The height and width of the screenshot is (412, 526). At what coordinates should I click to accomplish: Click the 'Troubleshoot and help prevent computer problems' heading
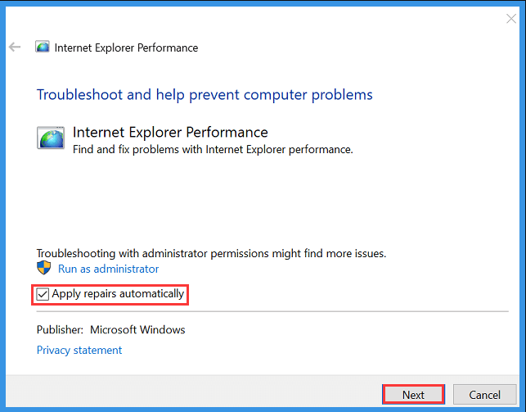coord(205,95)
